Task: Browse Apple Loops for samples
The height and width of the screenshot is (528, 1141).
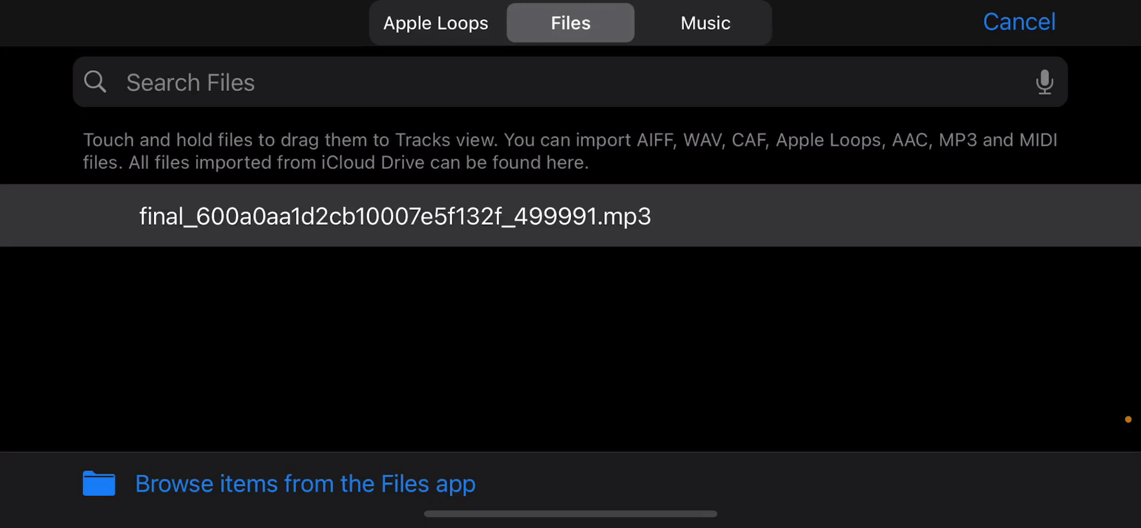Action: click(x=436, y=23)
